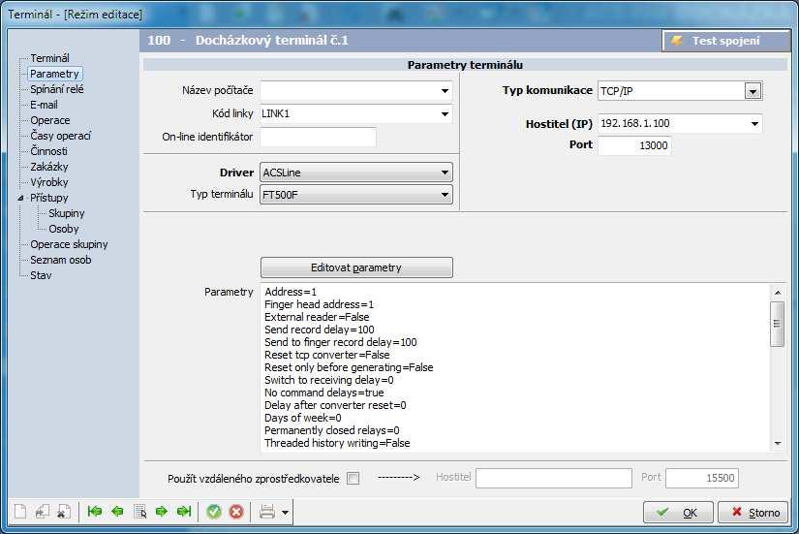799x534 pixels.
Task: Click the Send record delay=100 line
Action: 319,330
